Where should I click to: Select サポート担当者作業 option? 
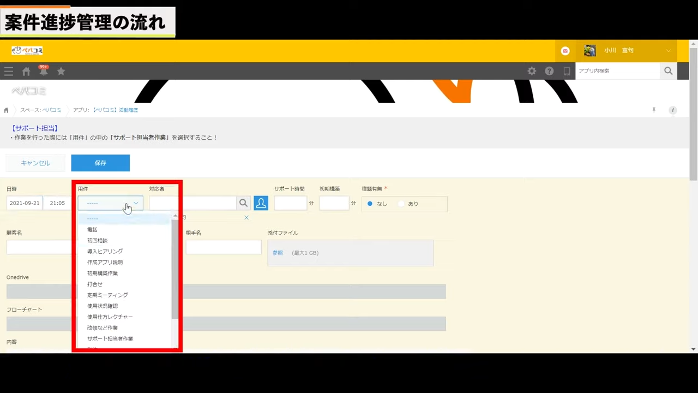110,339
